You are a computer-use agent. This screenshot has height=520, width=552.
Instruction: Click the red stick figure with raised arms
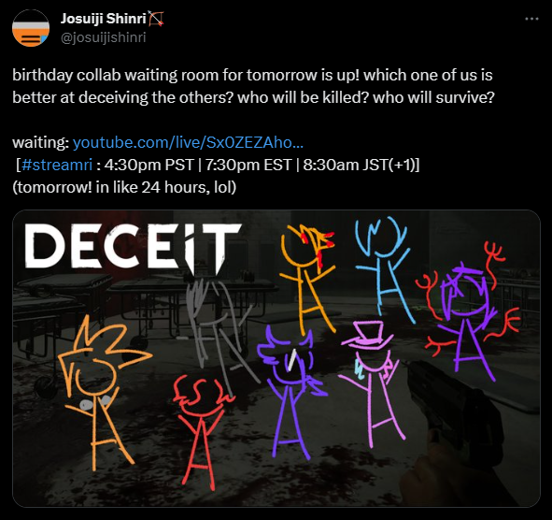point(203,432)
